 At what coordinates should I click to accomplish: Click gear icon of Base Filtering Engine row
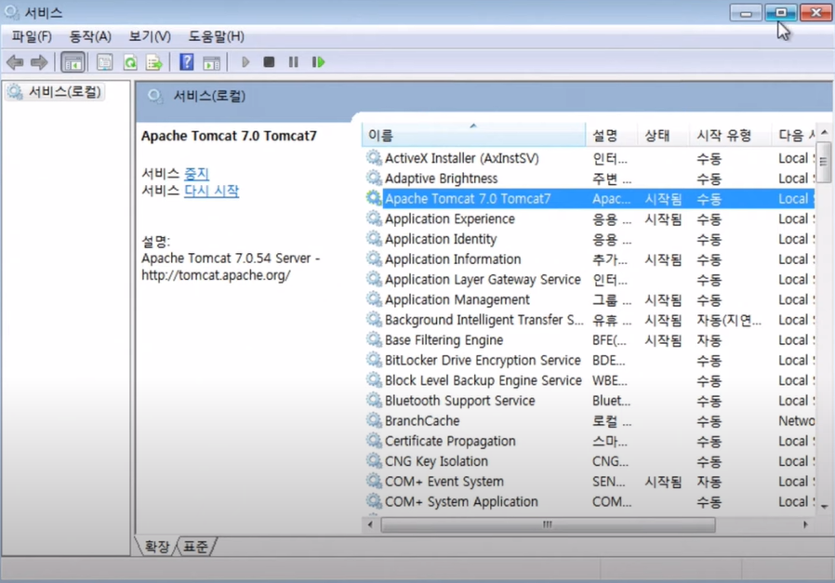[374, 339]
